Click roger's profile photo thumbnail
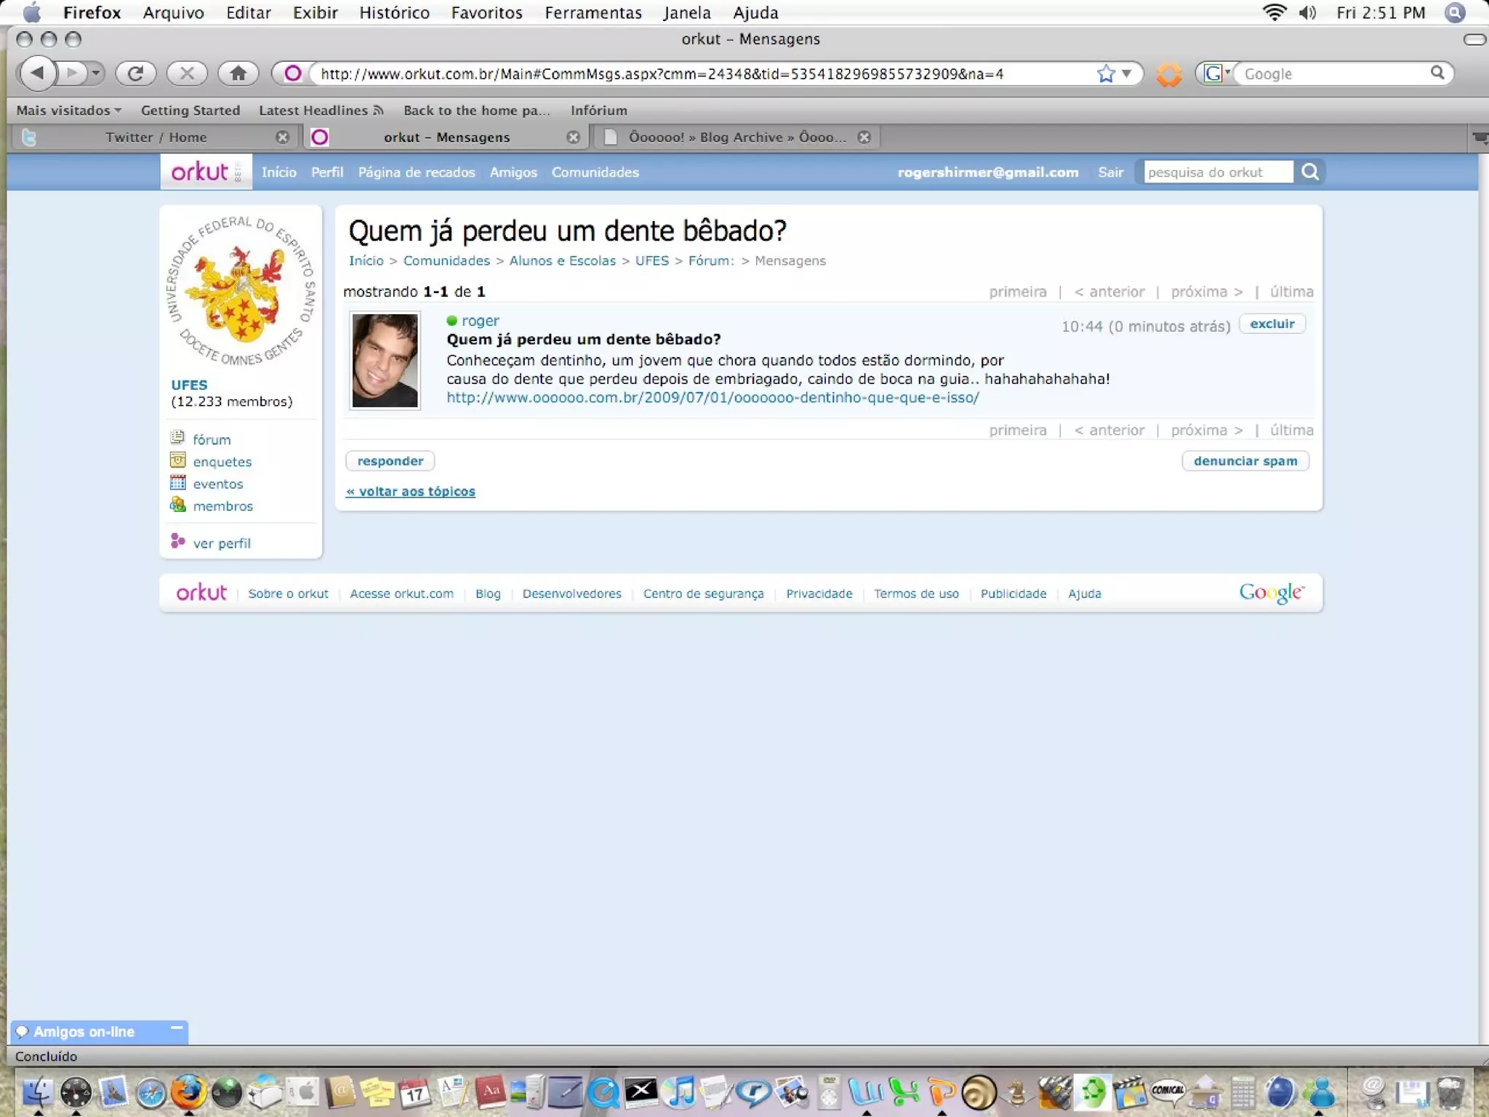1489x1117 pixels. [x=385, y=361]
